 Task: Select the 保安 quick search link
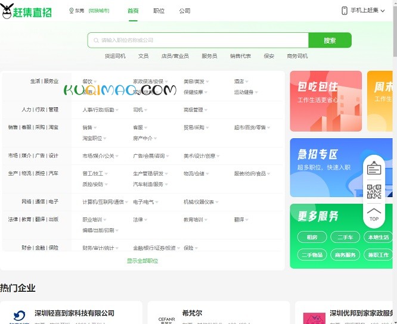269,56
